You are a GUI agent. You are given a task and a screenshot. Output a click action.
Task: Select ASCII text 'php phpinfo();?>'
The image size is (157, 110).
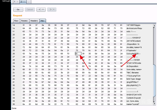[133, 85]
